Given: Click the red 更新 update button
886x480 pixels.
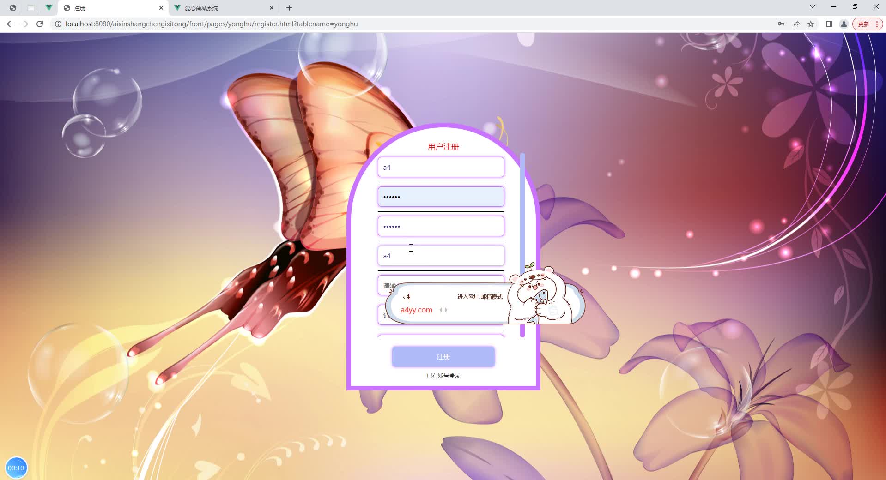Looking at the screenshot, I should pyautogui.click(x=867, y=24).
